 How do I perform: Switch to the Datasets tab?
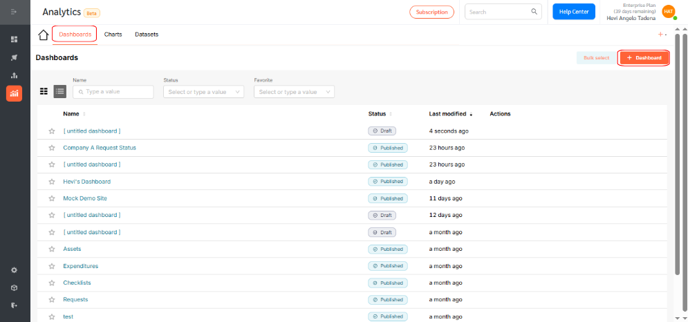pos(147,35)
